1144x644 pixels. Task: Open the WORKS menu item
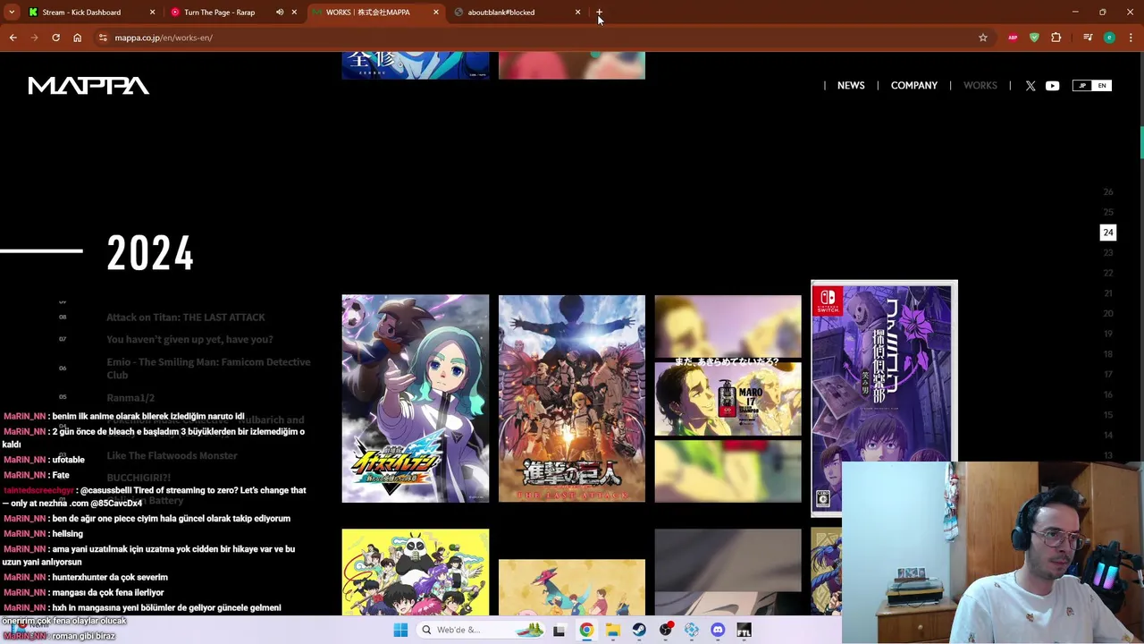(980, 86)
